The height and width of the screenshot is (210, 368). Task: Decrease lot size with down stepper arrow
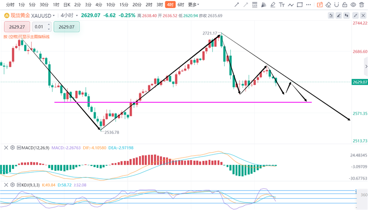tap(49, 29)
